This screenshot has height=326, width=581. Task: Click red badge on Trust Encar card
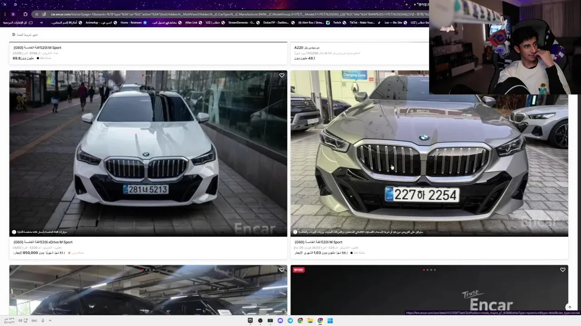pyautogui.click(x=298, y=270)
